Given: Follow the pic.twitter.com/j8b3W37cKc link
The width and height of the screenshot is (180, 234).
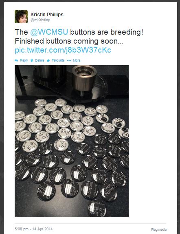Looking at the screenshot, I should [x=63, y=50].
